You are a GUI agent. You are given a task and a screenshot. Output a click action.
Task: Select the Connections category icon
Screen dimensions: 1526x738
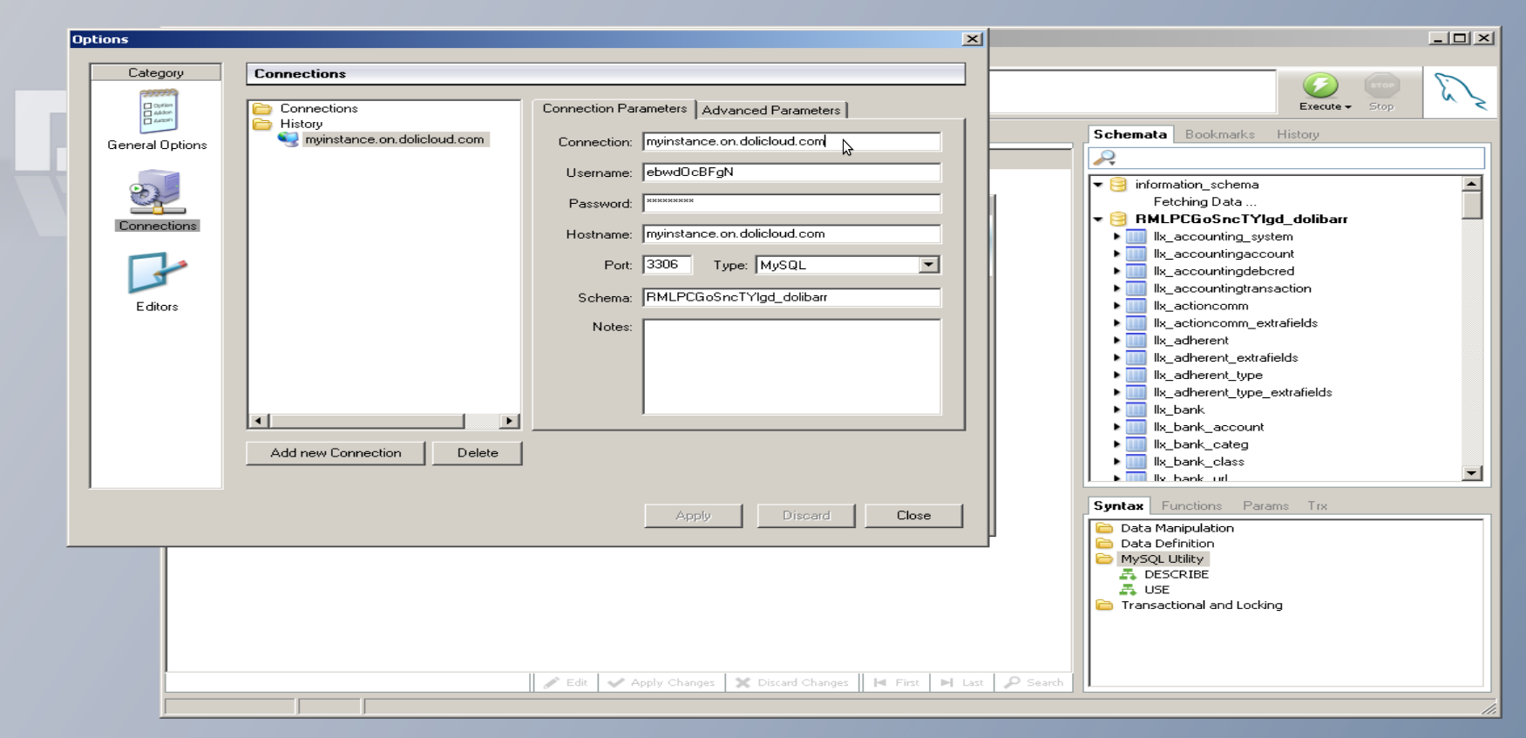tap(157, 193)
